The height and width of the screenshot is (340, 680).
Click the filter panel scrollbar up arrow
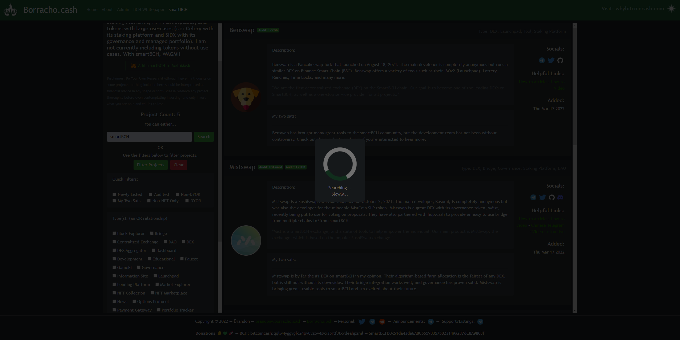(220, 26)
